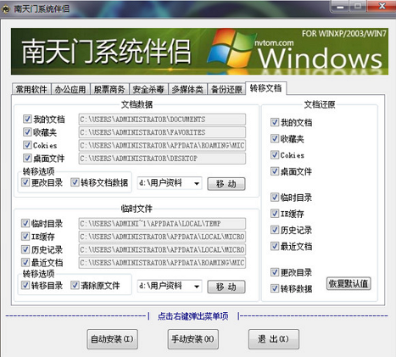
Task: Toggle Cokies checkbox in 文档数据 group
Action: 27,145
